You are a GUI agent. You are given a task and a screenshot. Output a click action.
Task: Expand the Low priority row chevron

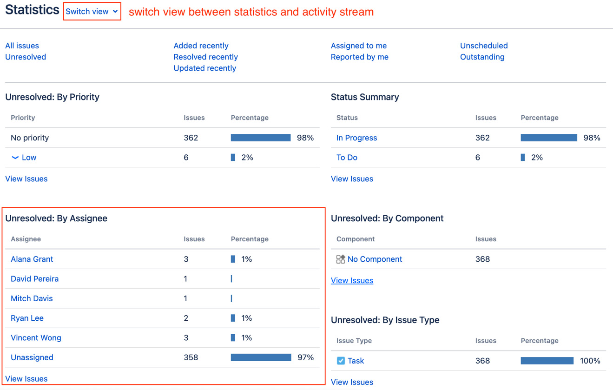click(x=14, y=157)
